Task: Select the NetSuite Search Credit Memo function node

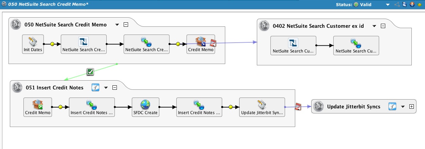Action: 84,44
